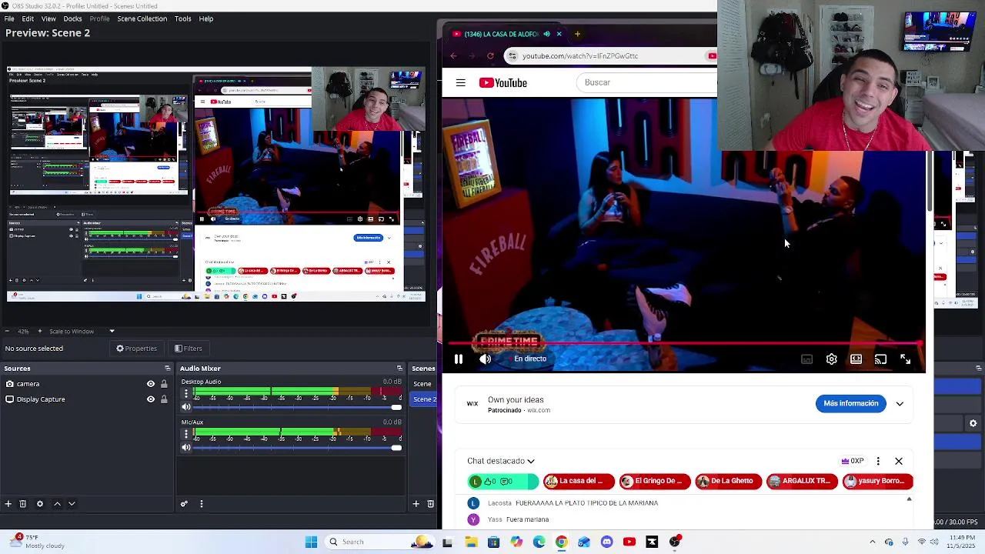
Task: Expand Chat destacado dropdown
Action: (x=501, y=462)
